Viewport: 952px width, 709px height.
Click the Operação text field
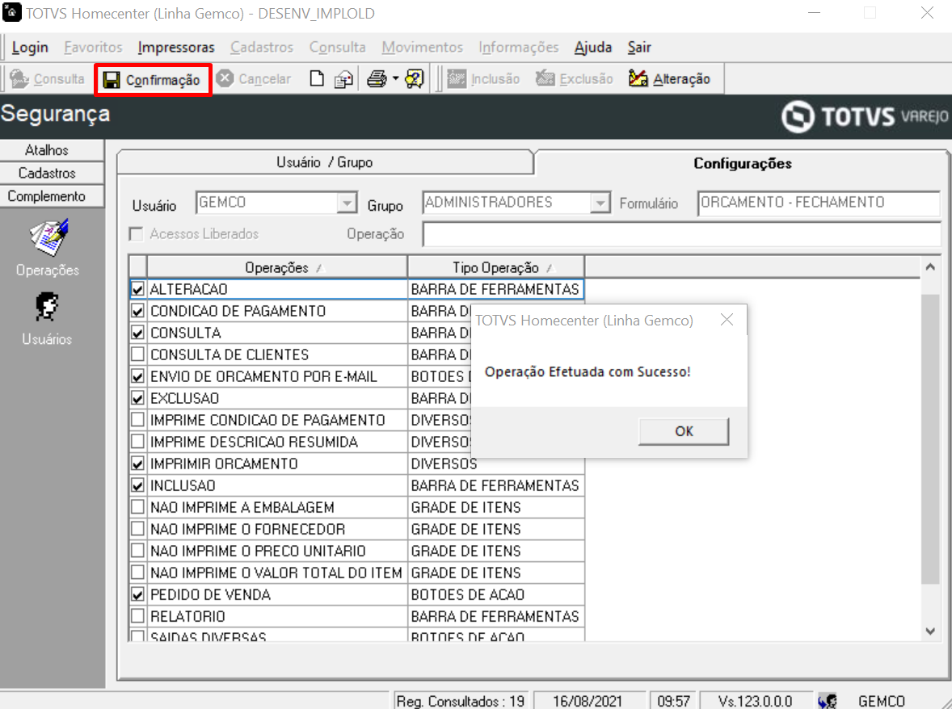pyautogui.click(x=681, y=234)
